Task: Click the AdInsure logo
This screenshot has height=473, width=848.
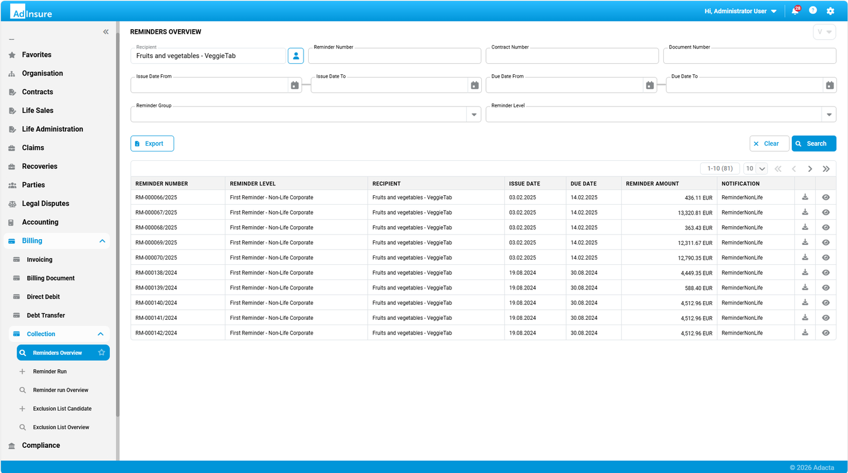Action: tap(31, 11)
